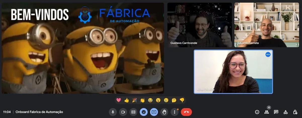Screen dimensions: 302x118
Task: Click the shared presentation with minions
Action: click(x=83, y=48)
